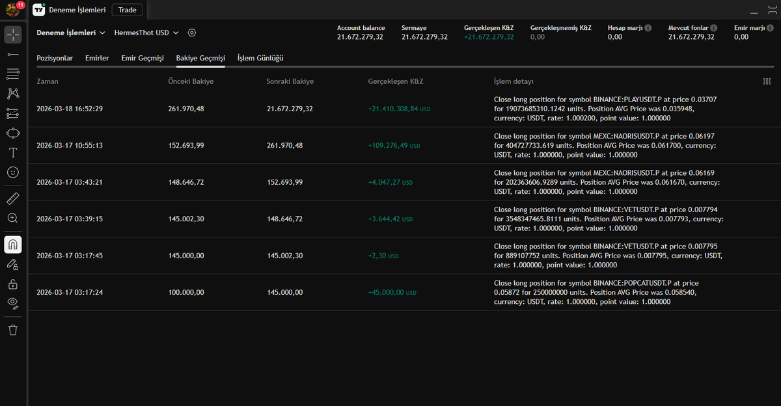This screenshot has height=406, width=781.
Task: Switch to the Emirler tab
Action: (x=97, y=58)
